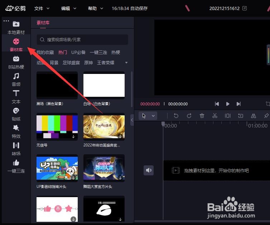Image resolution: width=270 pixels, height=225 pixels.
Task: Select the 一键三连 category tab
Action: [98, 52]
